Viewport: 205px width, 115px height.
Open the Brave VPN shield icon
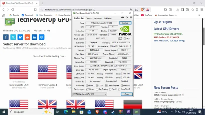197,10
